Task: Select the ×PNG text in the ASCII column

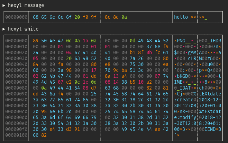Action: (x=180, y=41)
